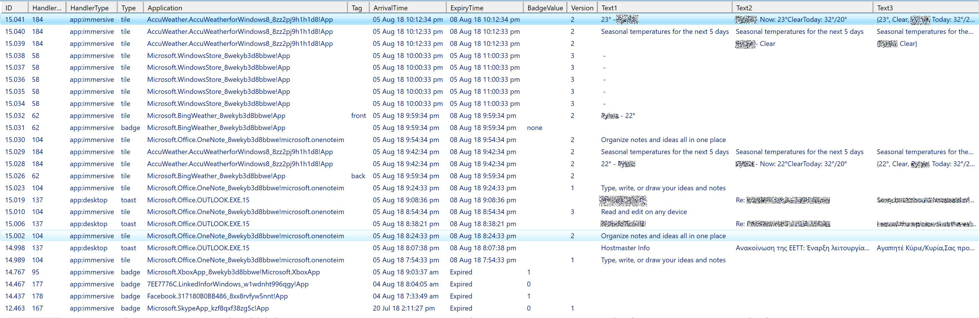
Task: Select the BingWeather badge row 15.031
Action: tap(216, 128)
